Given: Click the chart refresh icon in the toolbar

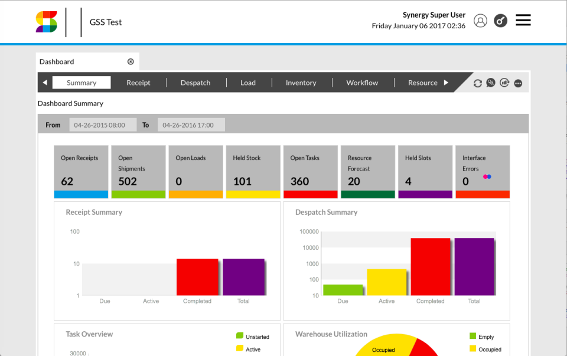Looking at the screenshot, I should click(504, 83).
